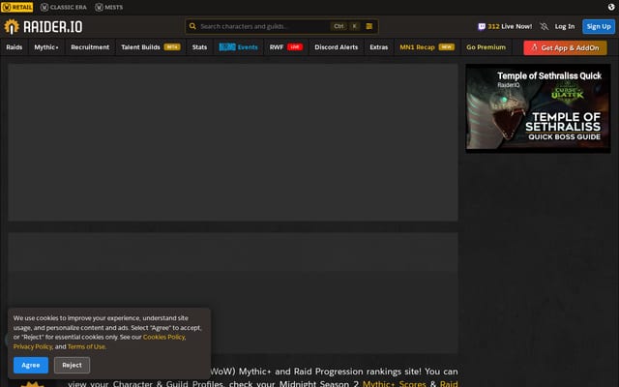Screen dimensions: 619x387
Task: Switch to Mists version
Action: point(109,7)
